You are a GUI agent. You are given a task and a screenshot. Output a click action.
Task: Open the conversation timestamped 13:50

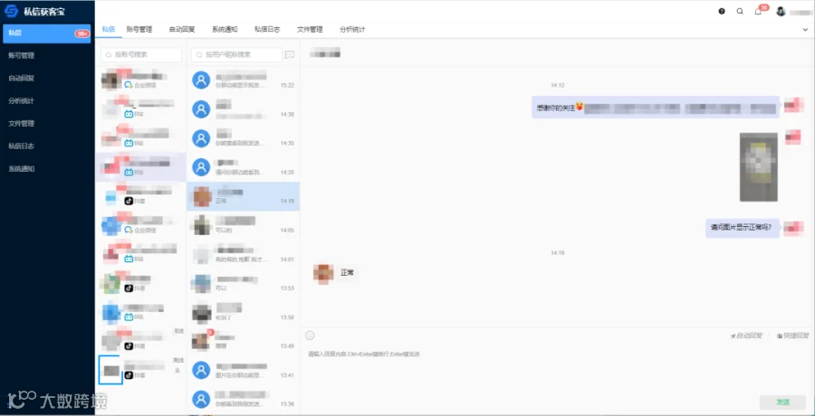coord(243,313)
